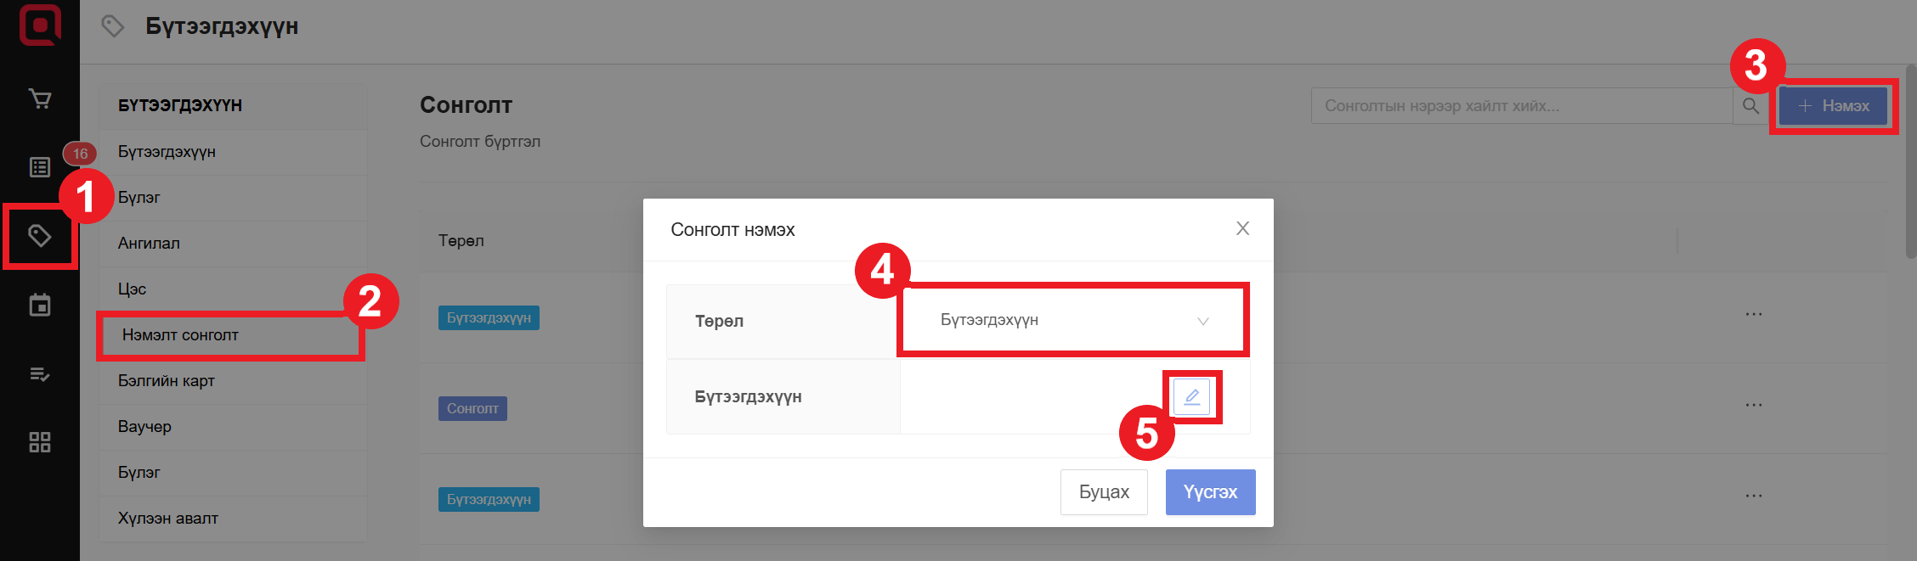Click the checklist sidebar icon

tap(40, 373)
